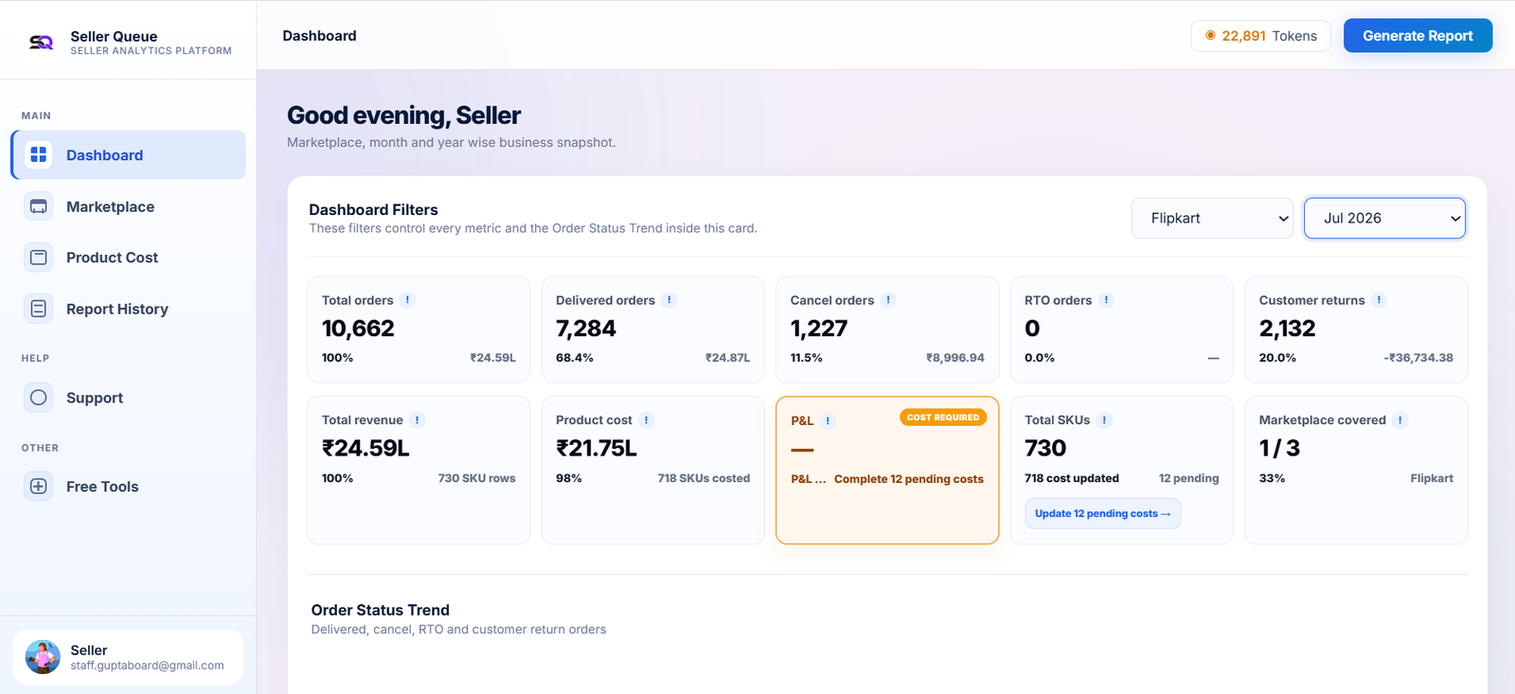Click the COST REQUIRED badge

943,418
